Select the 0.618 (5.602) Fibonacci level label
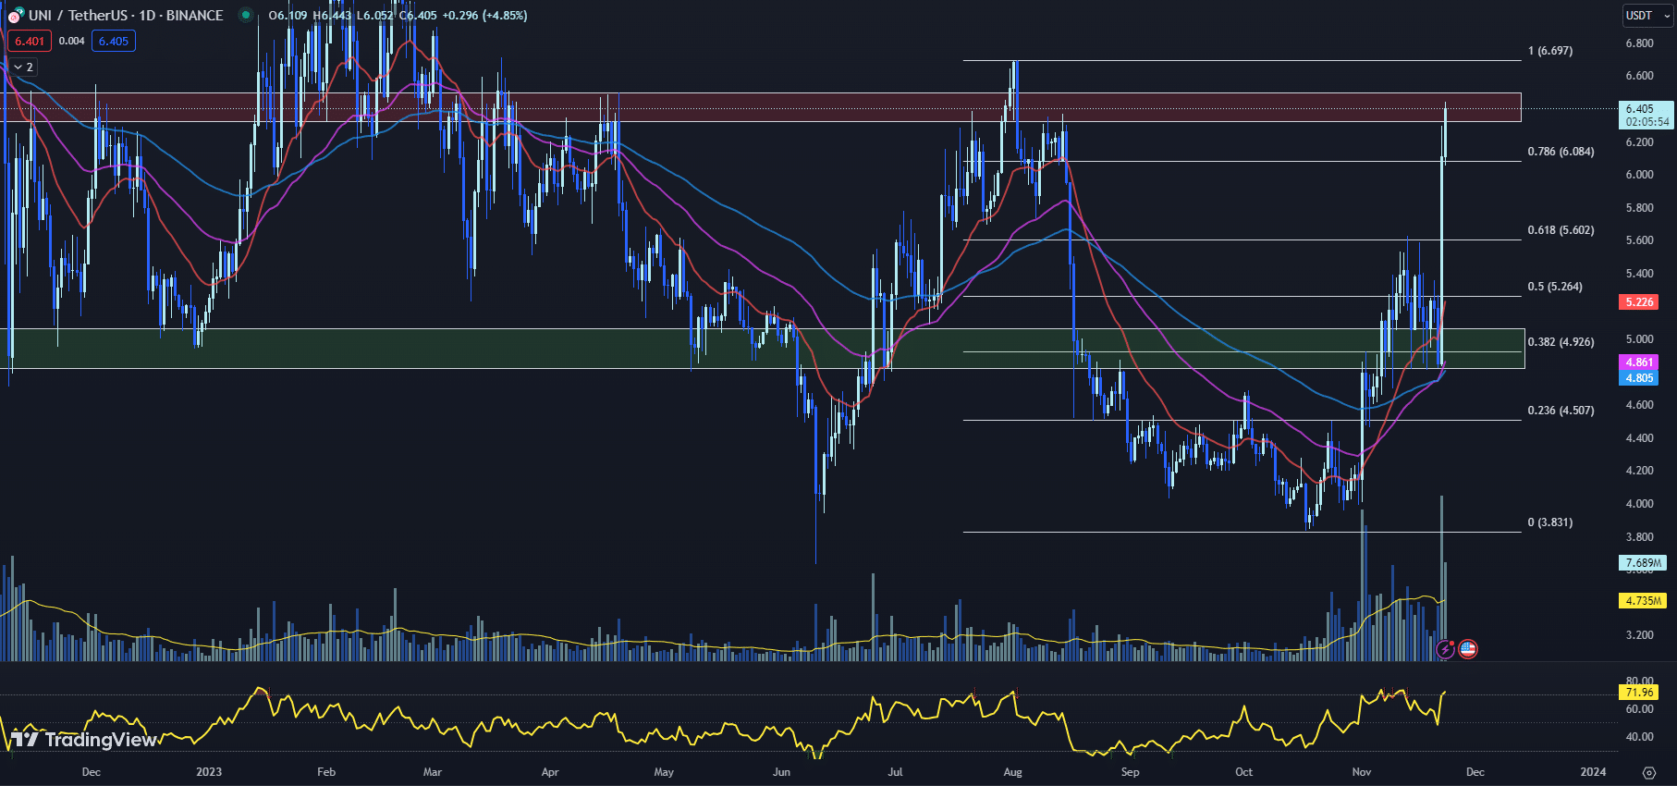The width and height of the screenshot is (1677, 786). (x=1561, y=230)
